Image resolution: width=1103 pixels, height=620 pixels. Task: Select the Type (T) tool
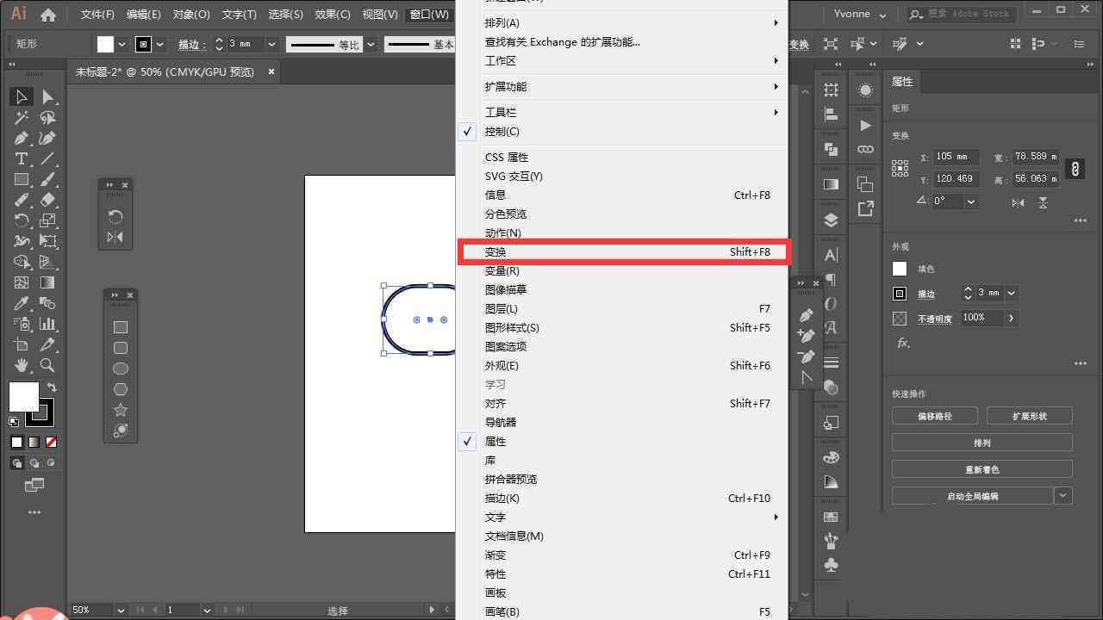22,159
